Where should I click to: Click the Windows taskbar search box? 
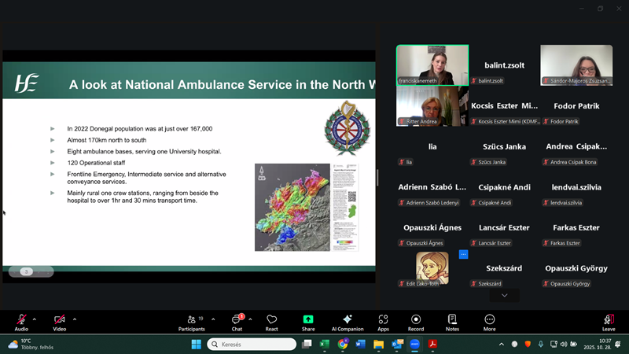point(252,345)
